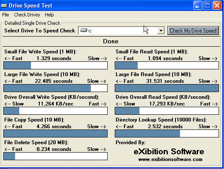Select the c: drive combo box field
This screenshot has width=224, height=169.
121,30
